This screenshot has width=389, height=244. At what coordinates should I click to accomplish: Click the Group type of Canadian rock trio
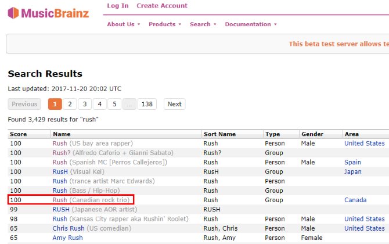274,200
